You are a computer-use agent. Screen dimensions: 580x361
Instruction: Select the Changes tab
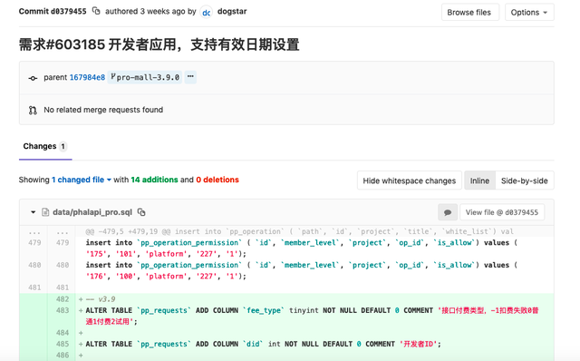pos(45,146)
